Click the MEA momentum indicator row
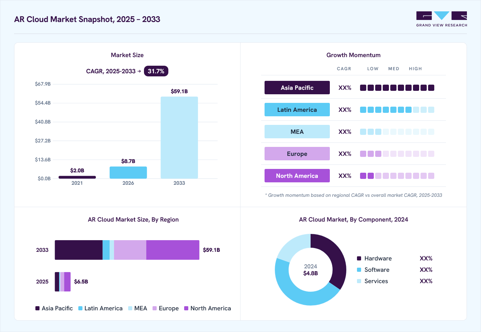Viewport: 481px width, 332px height. [x=397, y=132]
